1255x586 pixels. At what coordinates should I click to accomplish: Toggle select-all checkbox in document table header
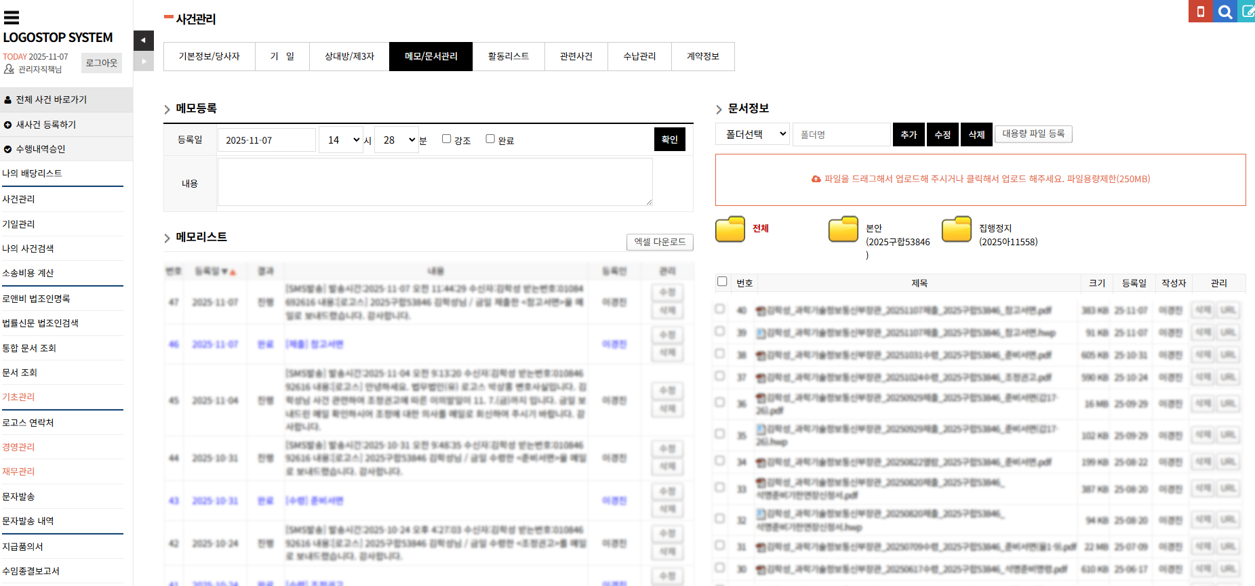[x=722, y=282]
